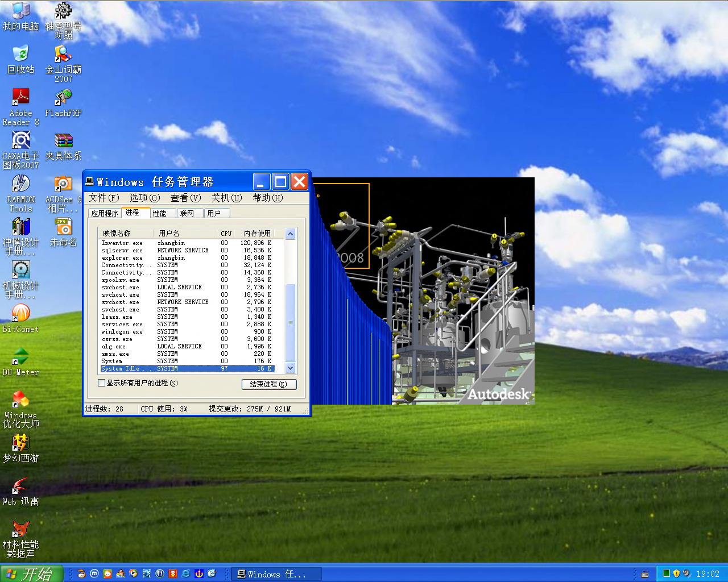Select the smss.exe process row
This screenshot has height=582, width=728.
187,354
